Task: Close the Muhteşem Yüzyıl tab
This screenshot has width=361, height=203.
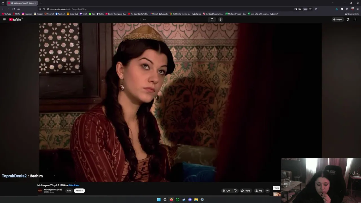Action: coord(36,3)
